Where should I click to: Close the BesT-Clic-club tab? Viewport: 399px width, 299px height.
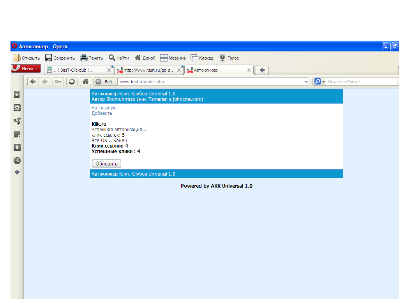[109, 70]
